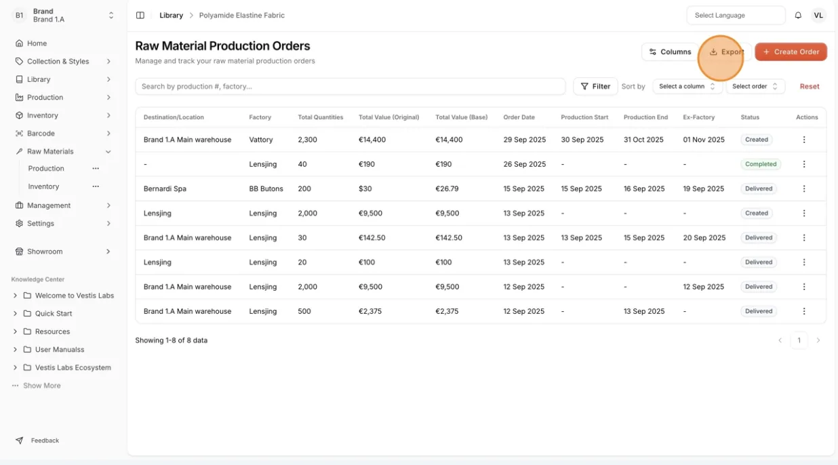Click the Created status in Vattory row
The height and width of the screenshot is (465, 838).
point(757,140)
